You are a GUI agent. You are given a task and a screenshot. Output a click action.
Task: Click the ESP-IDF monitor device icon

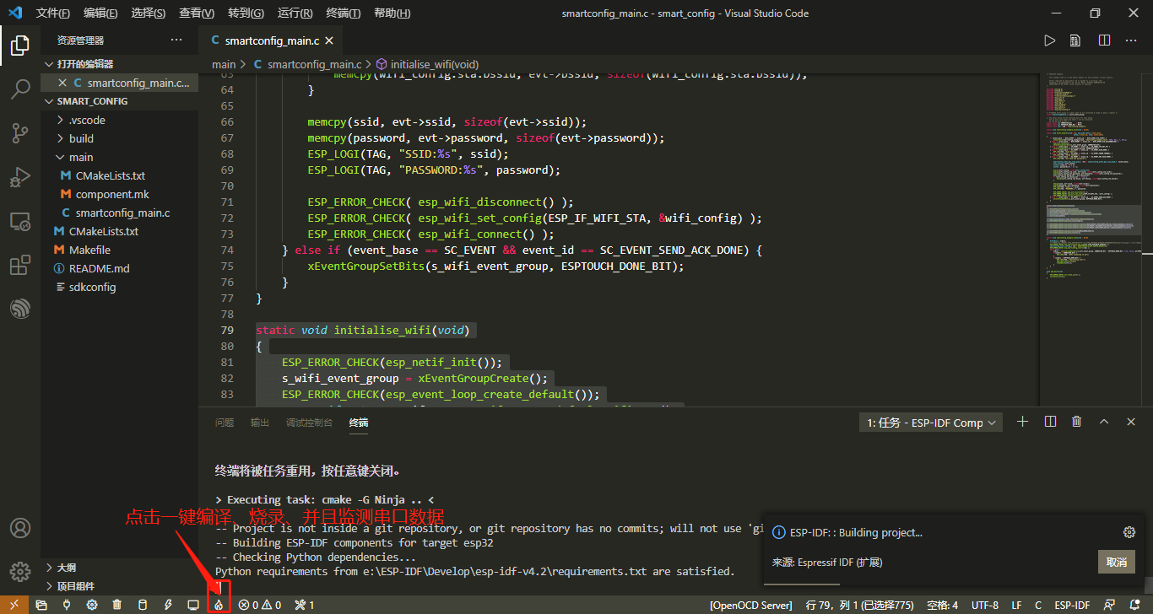point(193,605)
